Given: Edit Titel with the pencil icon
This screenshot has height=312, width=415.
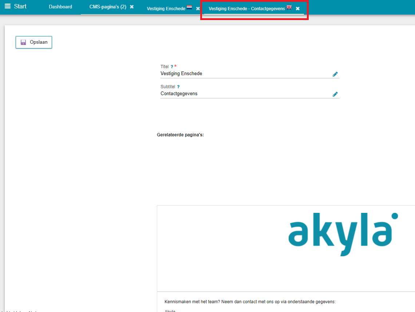Looking at the screenshot, I should tap(335, 74).
